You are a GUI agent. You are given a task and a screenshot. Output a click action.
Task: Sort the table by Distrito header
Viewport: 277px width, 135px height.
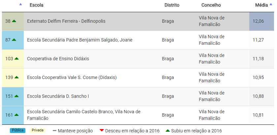tap(172, 5)
